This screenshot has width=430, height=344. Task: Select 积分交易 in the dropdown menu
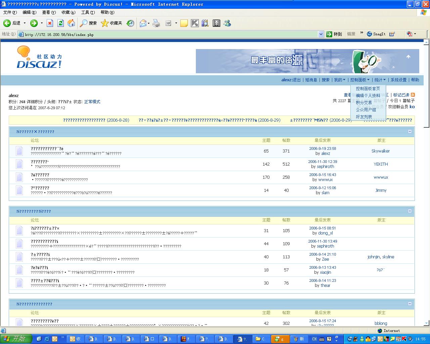(364, 103)
